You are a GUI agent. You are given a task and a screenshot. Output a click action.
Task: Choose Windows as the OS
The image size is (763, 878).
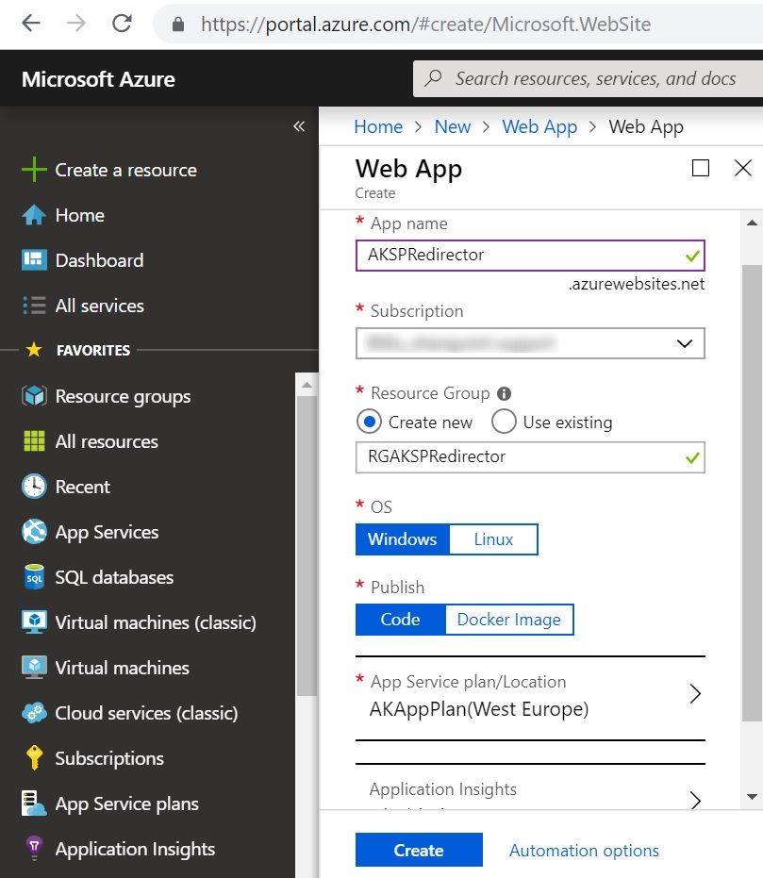[403, 539]
